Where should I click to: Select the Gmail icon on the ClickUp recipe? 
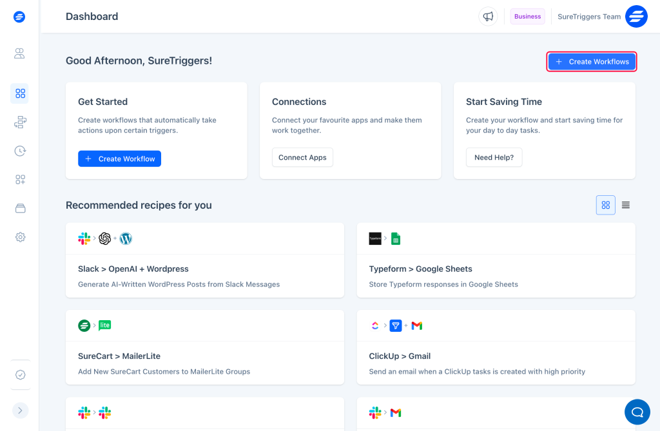coord(416,325)
